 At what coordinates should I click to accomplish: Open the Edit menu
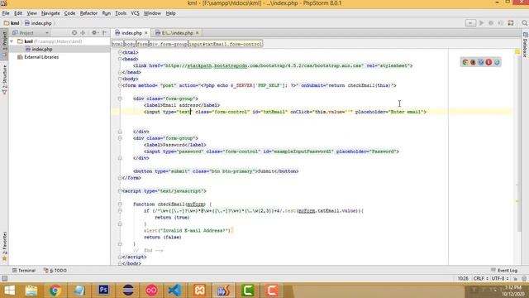coord(18,13)
